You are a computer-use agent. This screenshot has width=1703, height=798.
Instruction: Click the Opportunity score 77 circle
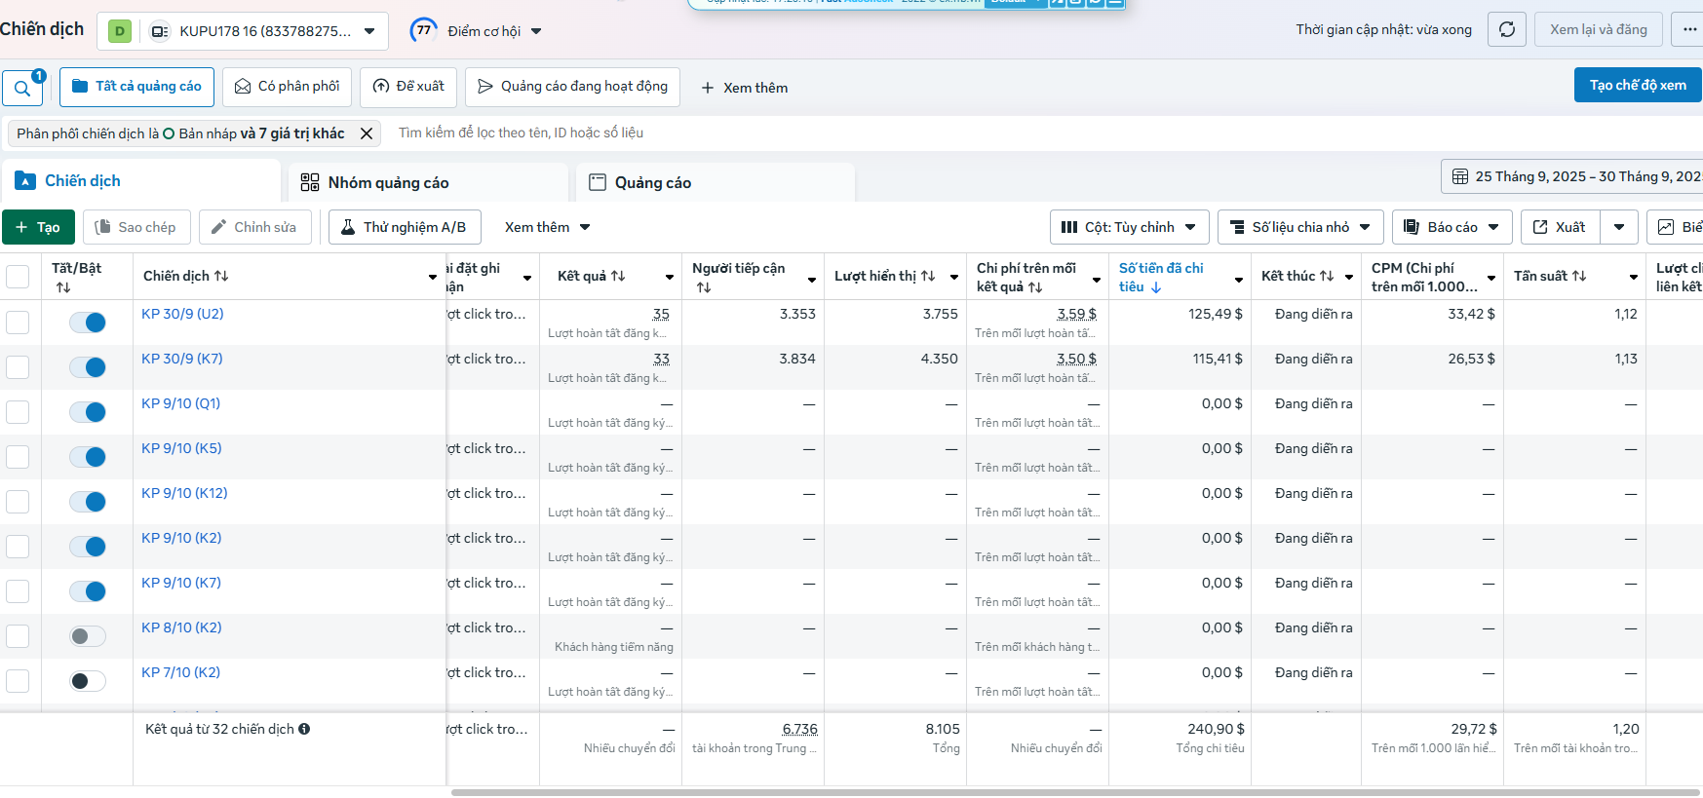(424, 30)
